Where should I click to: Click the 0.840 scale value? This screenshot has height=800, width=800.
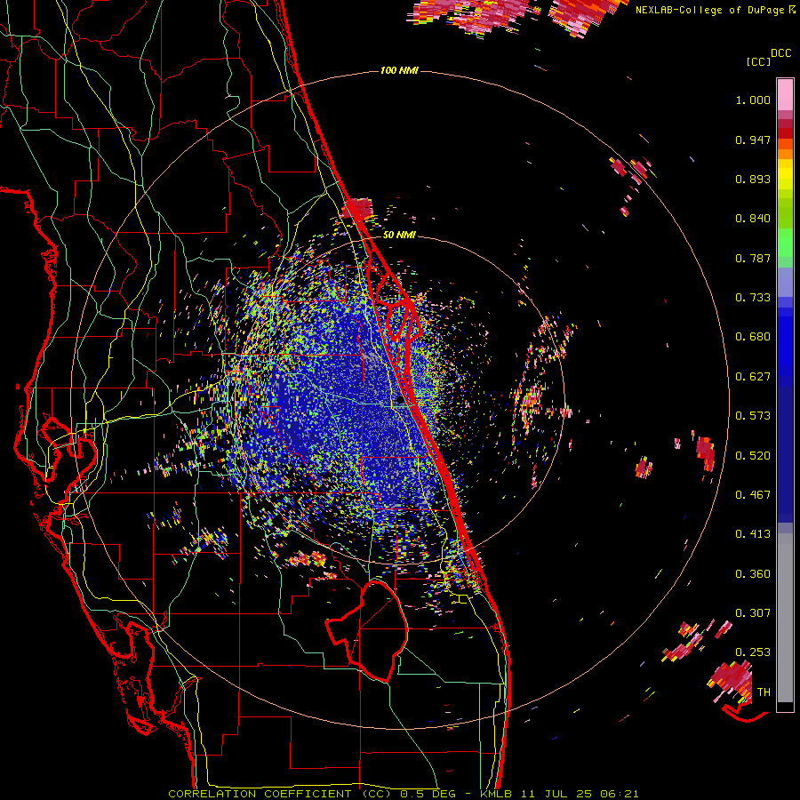coord(753,219)
